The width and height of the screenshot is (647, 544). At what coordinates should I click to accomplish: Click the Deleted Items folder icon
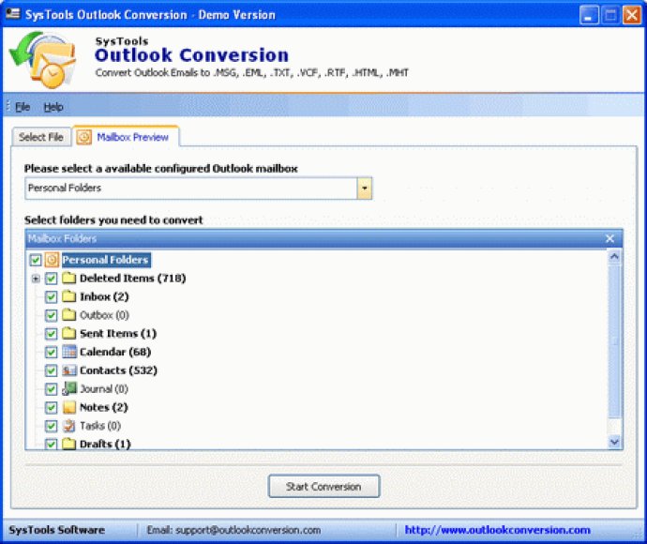click(x=68, y=278)
